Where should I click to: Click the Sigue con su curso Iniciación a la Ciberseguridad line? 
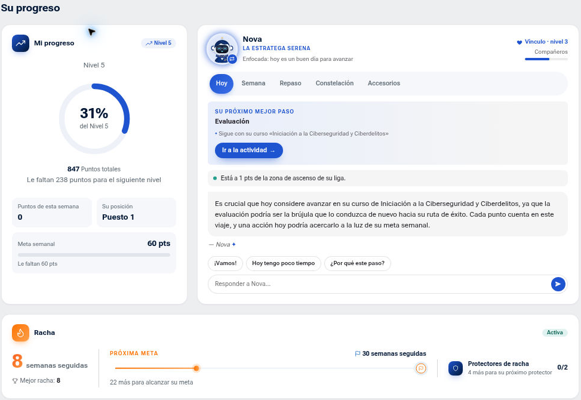[302, 134]
